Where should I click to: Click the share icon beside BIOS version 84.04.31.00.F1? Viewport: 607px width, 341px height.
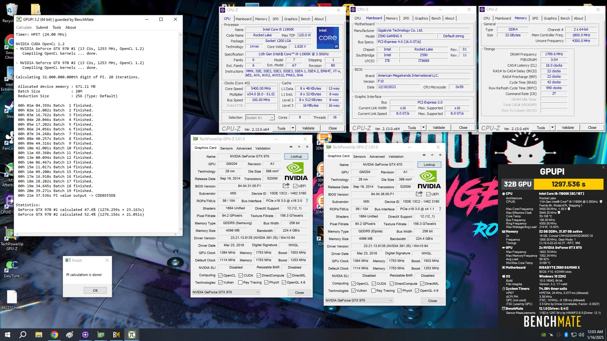point(286,186)
